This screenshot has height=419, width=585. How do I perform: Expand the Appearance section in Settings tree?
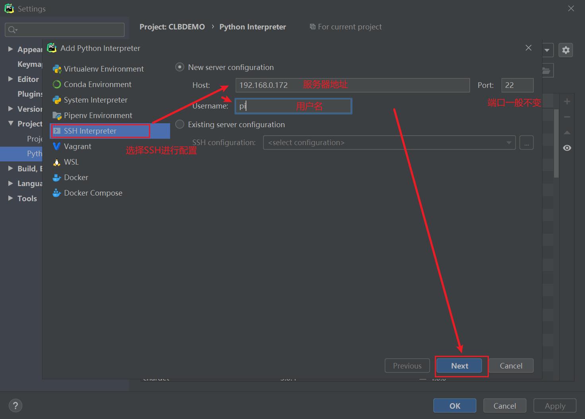point(11,49)
